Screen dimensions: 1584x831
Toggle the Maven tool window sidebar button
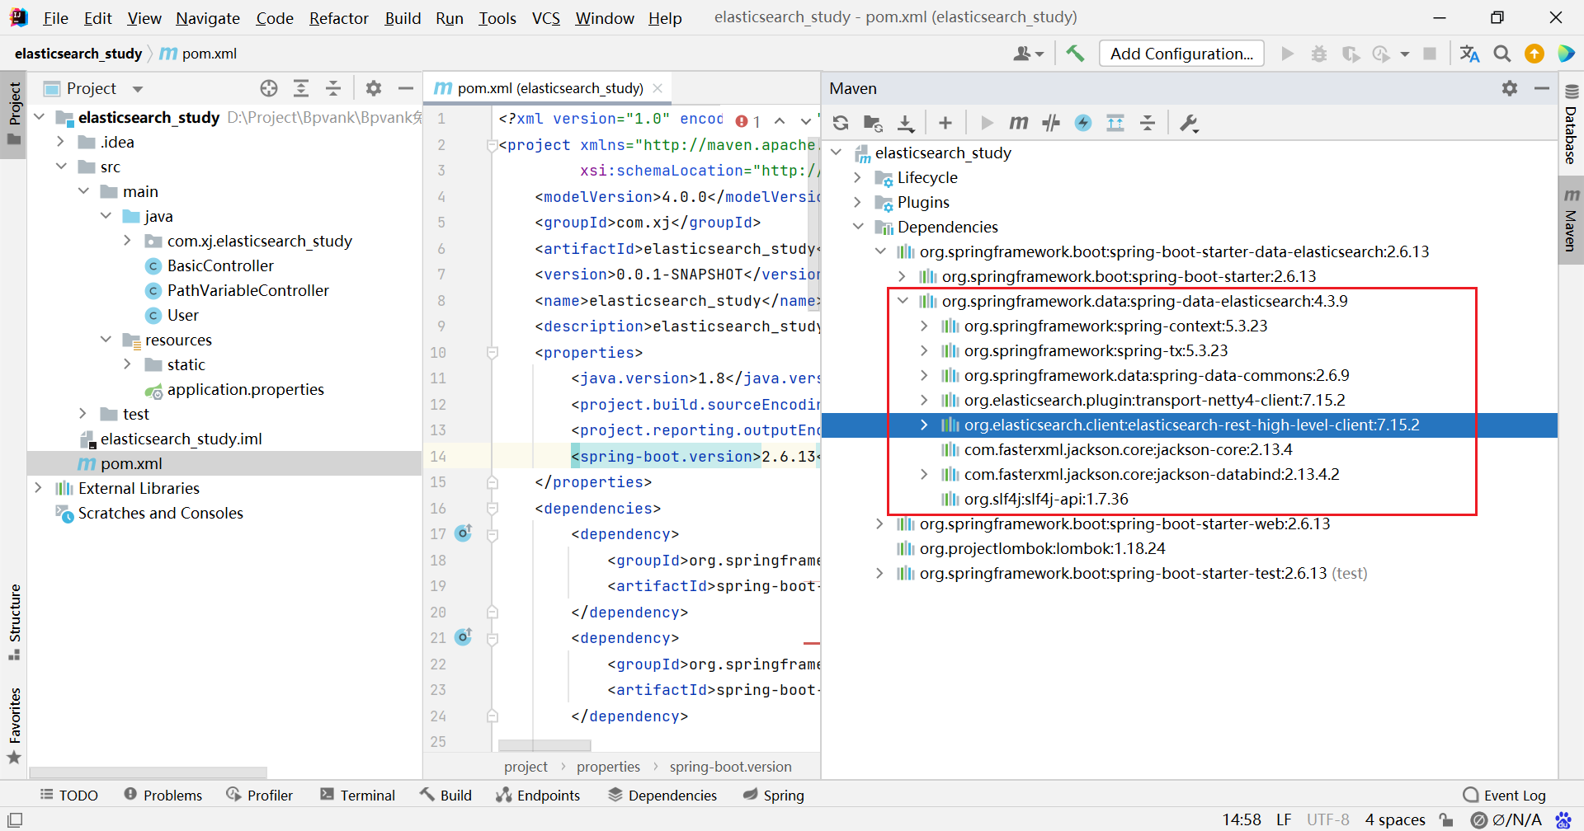click(1571, 223)
